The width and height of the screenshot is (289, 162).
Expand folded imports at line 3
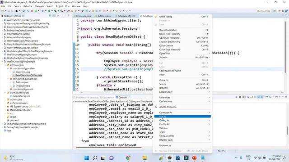pyautogui.click(x=79, y=28)
